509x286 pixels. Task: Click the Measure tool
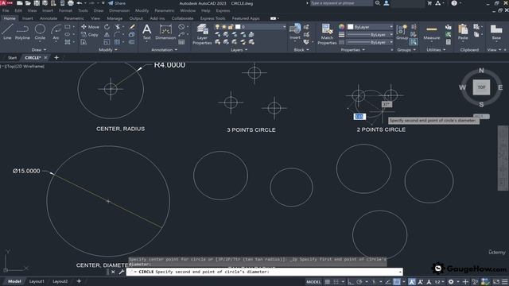point(431,32)
